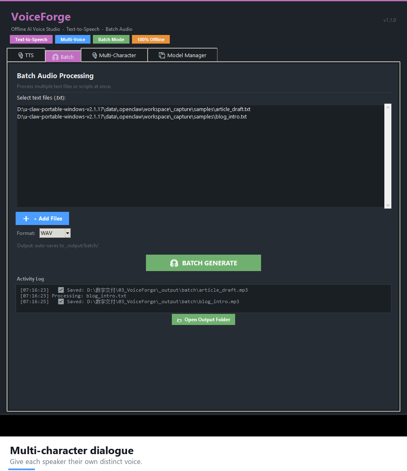Click the Multi-Voice badge
Image resolution: width=407 pixels, height=471 pixels.
tap(73, 39)
